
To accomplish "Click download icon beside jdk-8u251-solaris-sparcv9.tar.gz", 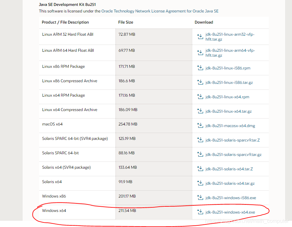I will tap(200, 154).
